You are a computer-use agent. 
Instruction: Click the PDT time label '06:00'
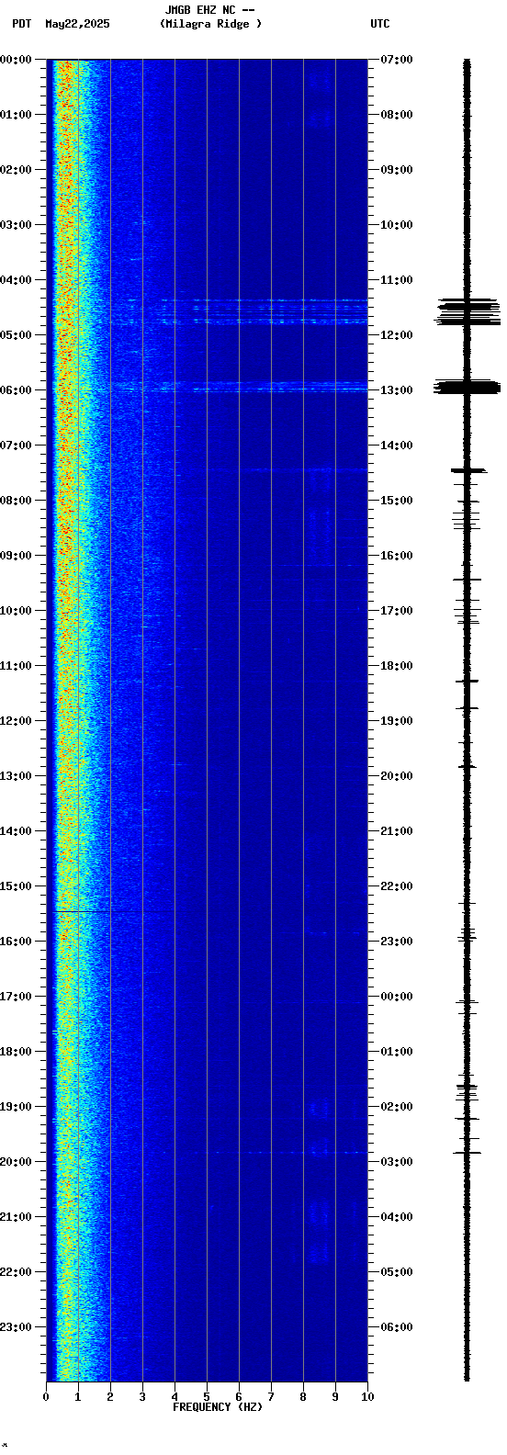point(16,390)
